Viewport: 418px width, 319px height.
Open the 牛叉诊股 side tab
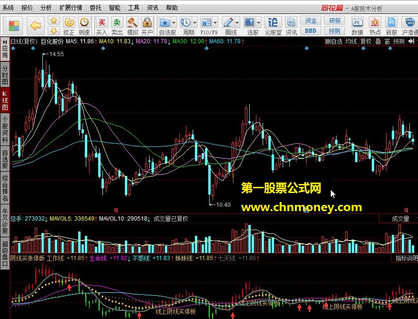coord(5,221)
